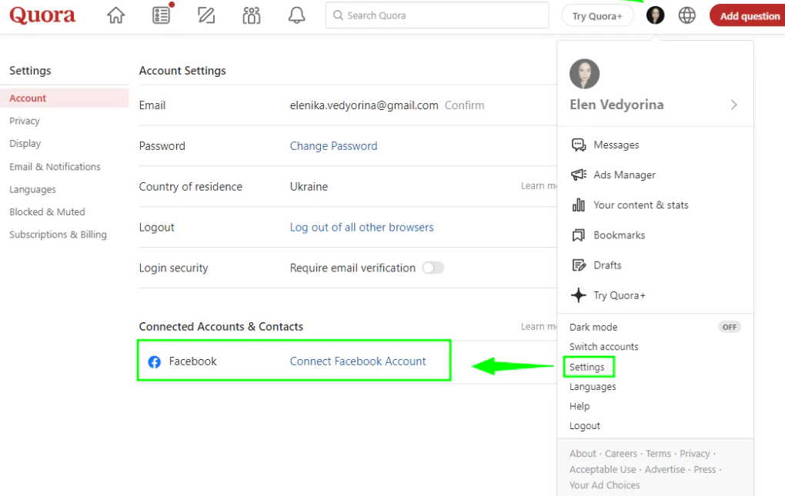Open Messages from the profile menu
This screenshot has width=785, height=496.
click(x=616, y=145)
